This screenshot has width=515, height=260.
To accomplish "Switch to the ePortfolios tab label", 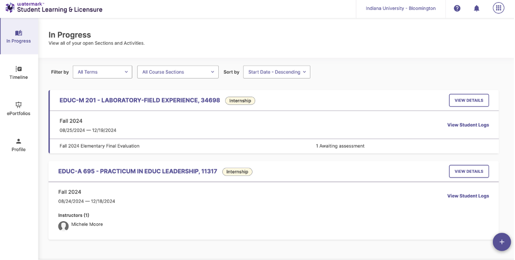I will coord(19,113).
